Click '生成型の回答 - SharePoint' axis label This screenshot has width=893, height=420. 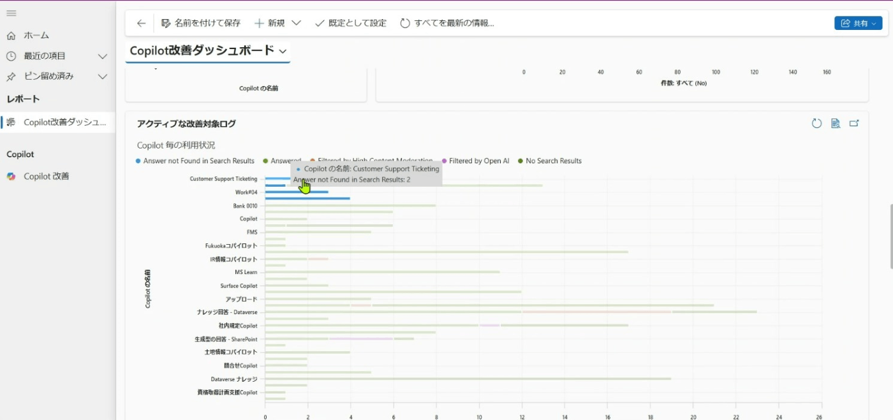pyautogui.click(x=226, y=339)
